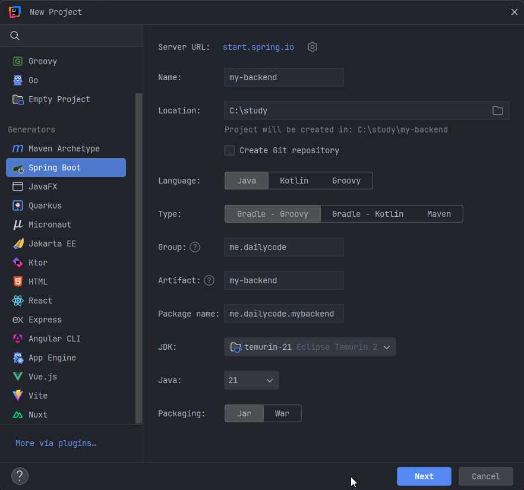The width and height of the screenshot is (524, 490).
Task: Select Quarkus generator
Action: pos(66,206)
